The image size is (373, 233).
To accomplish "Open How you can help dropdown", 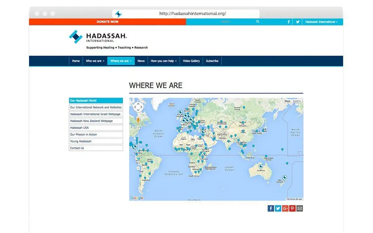I will point(163,61).
